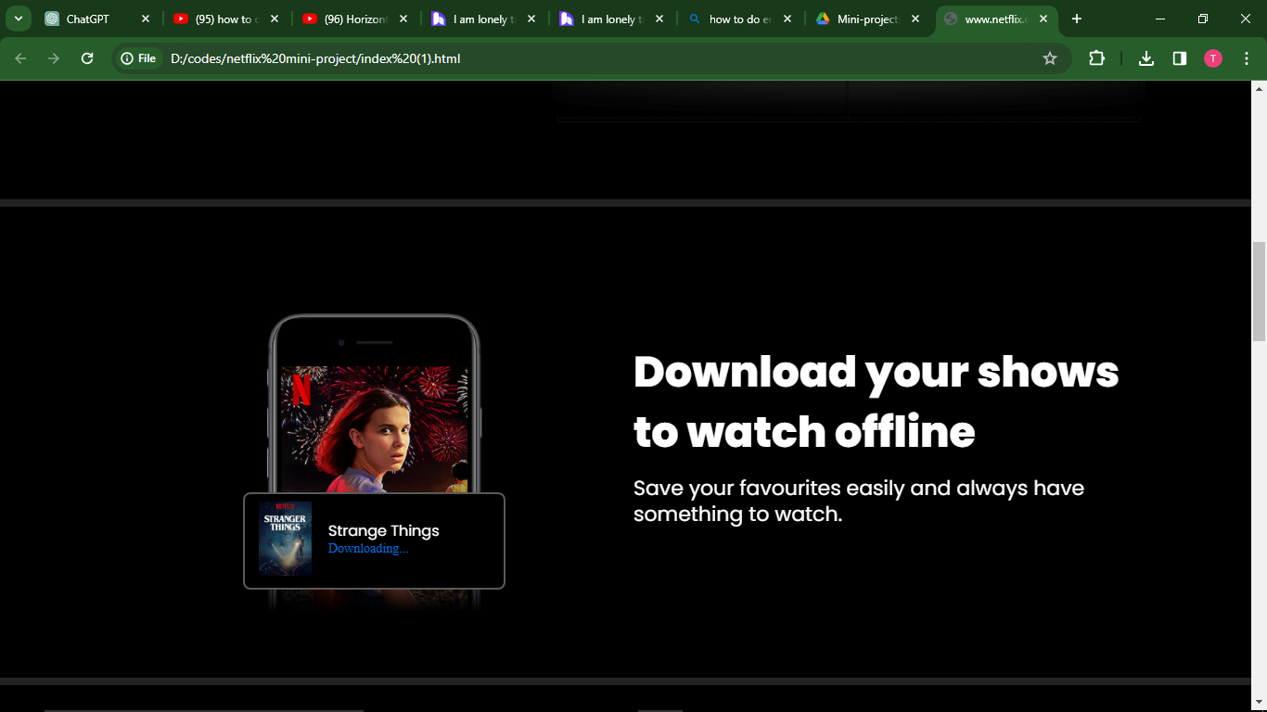Click the address bar URL field
1267x712 pixels.
[x=594, y=58]
